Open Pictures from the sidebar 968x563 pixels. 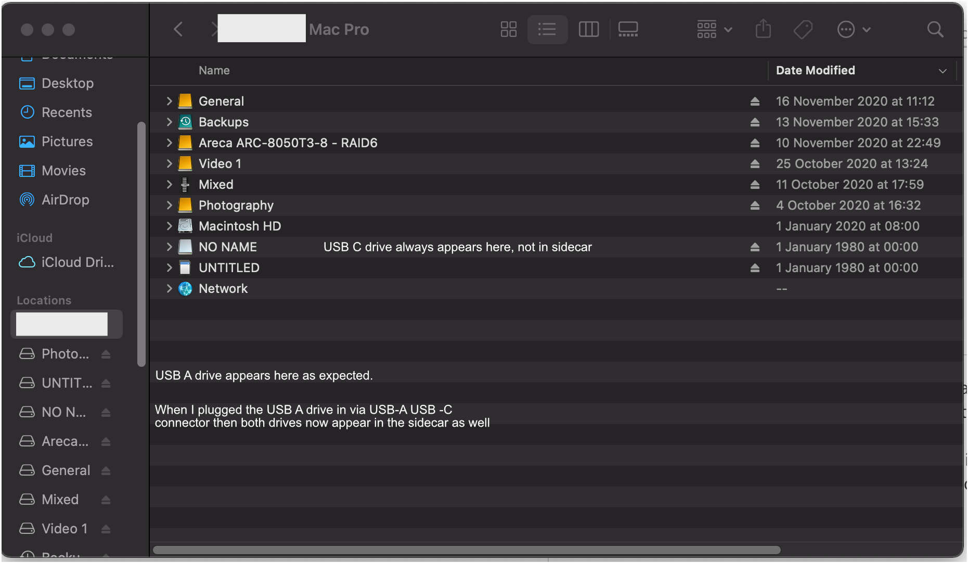point(67,142)
